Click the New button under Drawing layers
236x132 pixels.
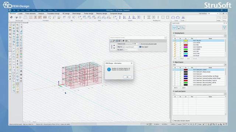pos(175,59)
